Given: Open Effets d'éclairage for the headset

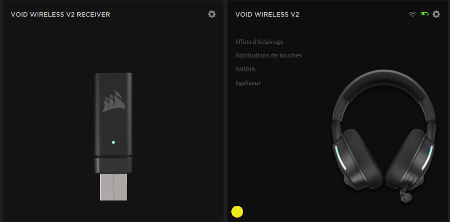Looking at the screenshot, I should (x=259, y=42).
